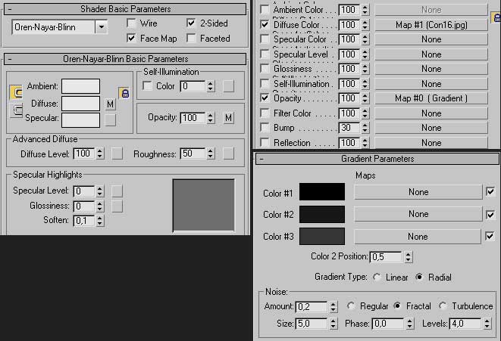501x341 pixels.
Task: Click the map button next to Specular Level
Action: coord(117,191)
